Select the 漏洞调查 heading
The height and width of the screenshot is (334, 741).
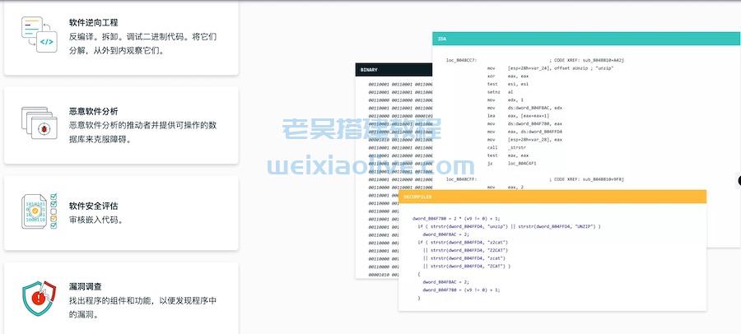pyautogui.click(x=85, y=286)
